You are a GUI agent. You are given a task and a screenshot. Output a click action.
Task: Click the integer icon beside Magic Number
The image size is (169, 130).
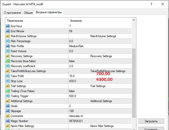tap(8, 121)
